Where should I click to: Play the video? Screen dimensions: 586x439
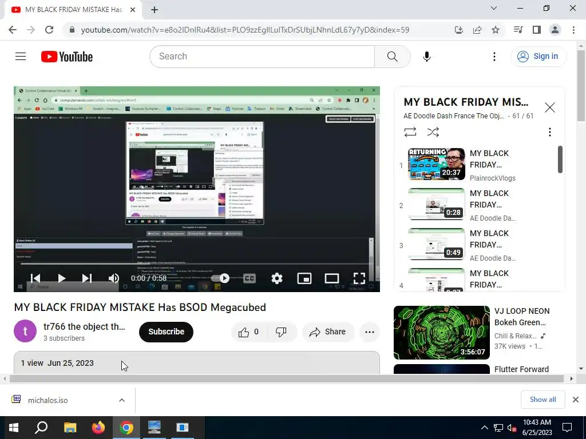(62, 278)
